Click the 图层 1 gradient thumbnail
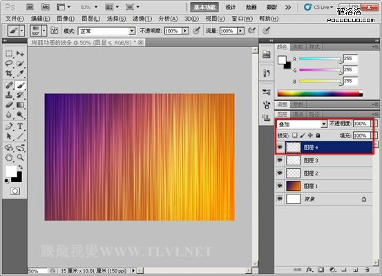 point(294,186)
